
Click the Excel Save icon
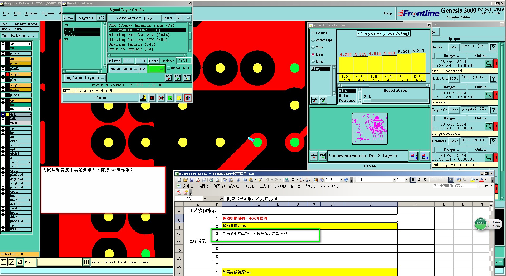pyautogui.click(x=192, y=180)
